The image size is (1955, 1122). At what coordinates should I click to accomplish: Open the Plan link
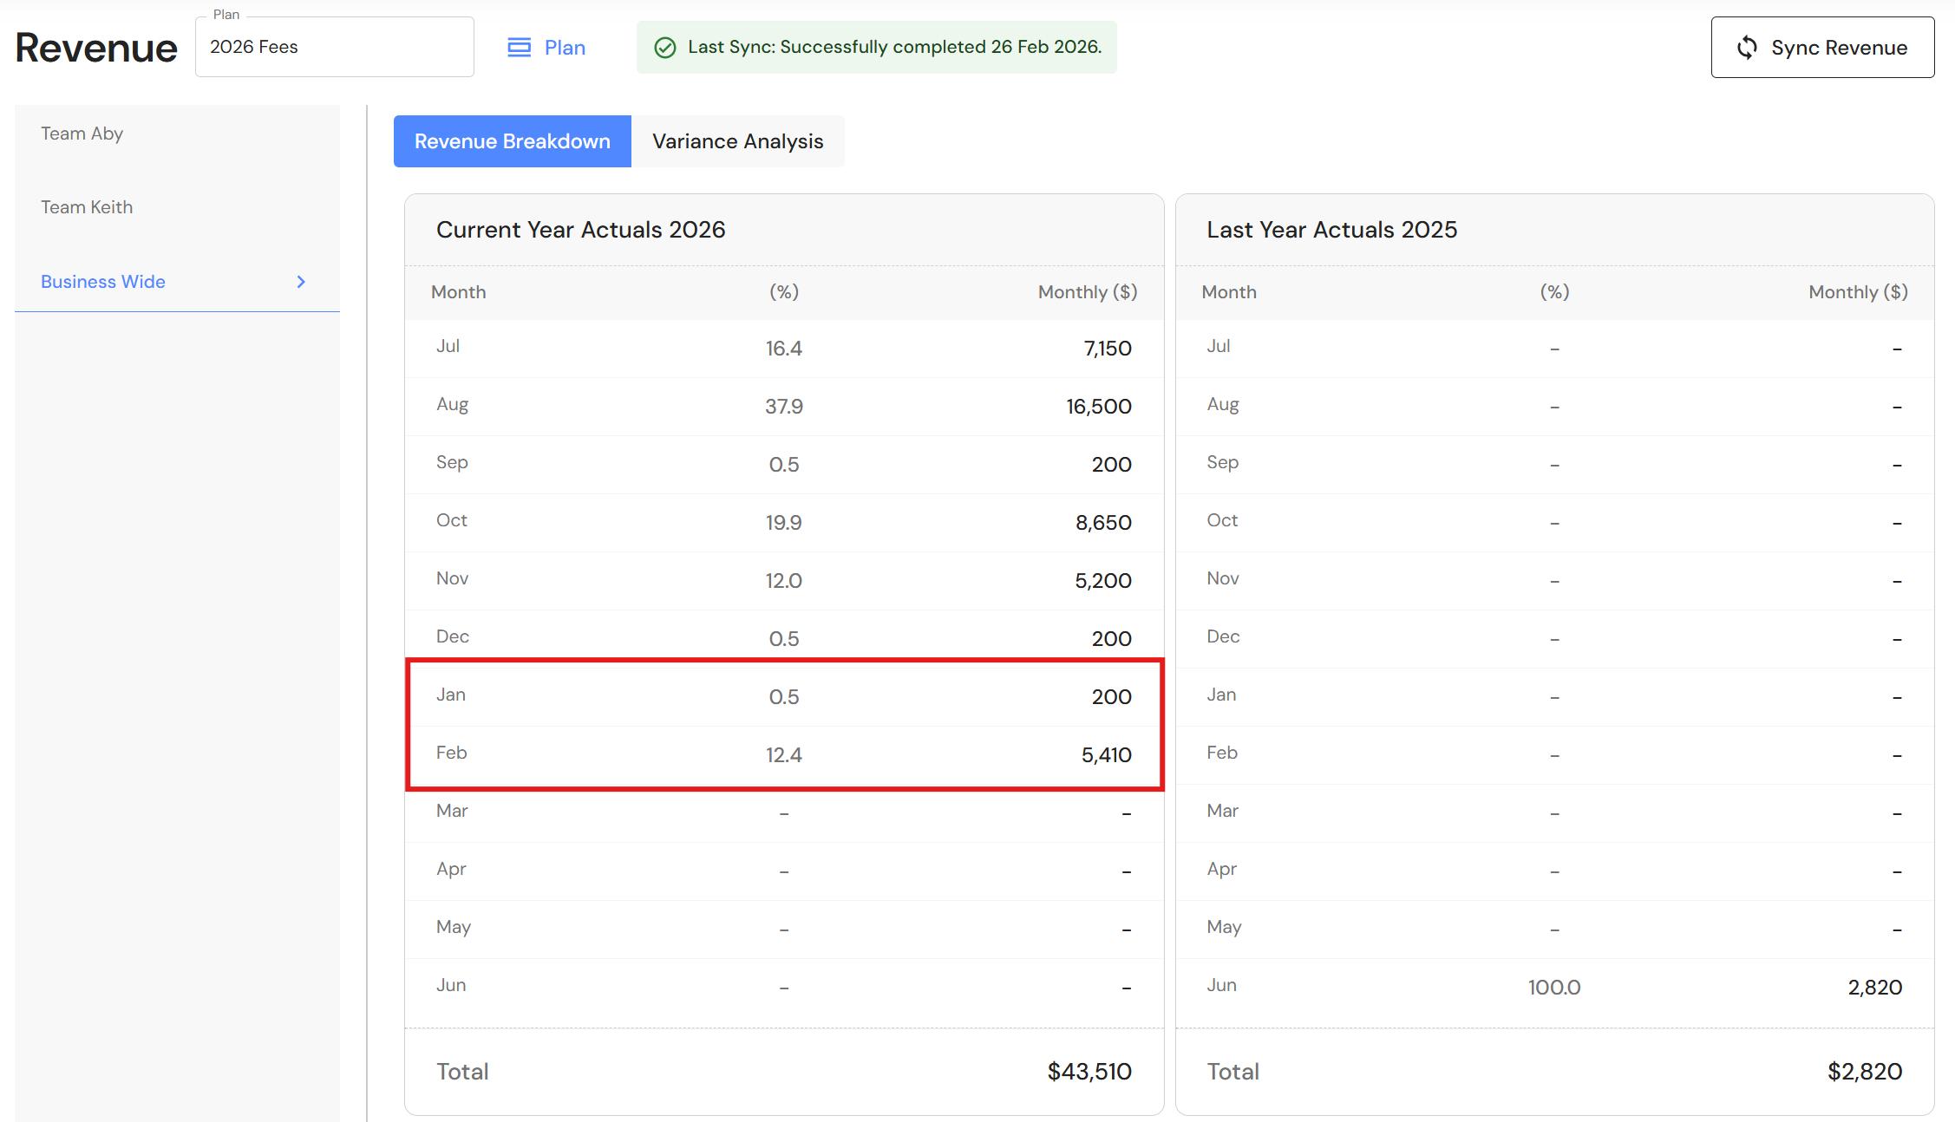565,48
